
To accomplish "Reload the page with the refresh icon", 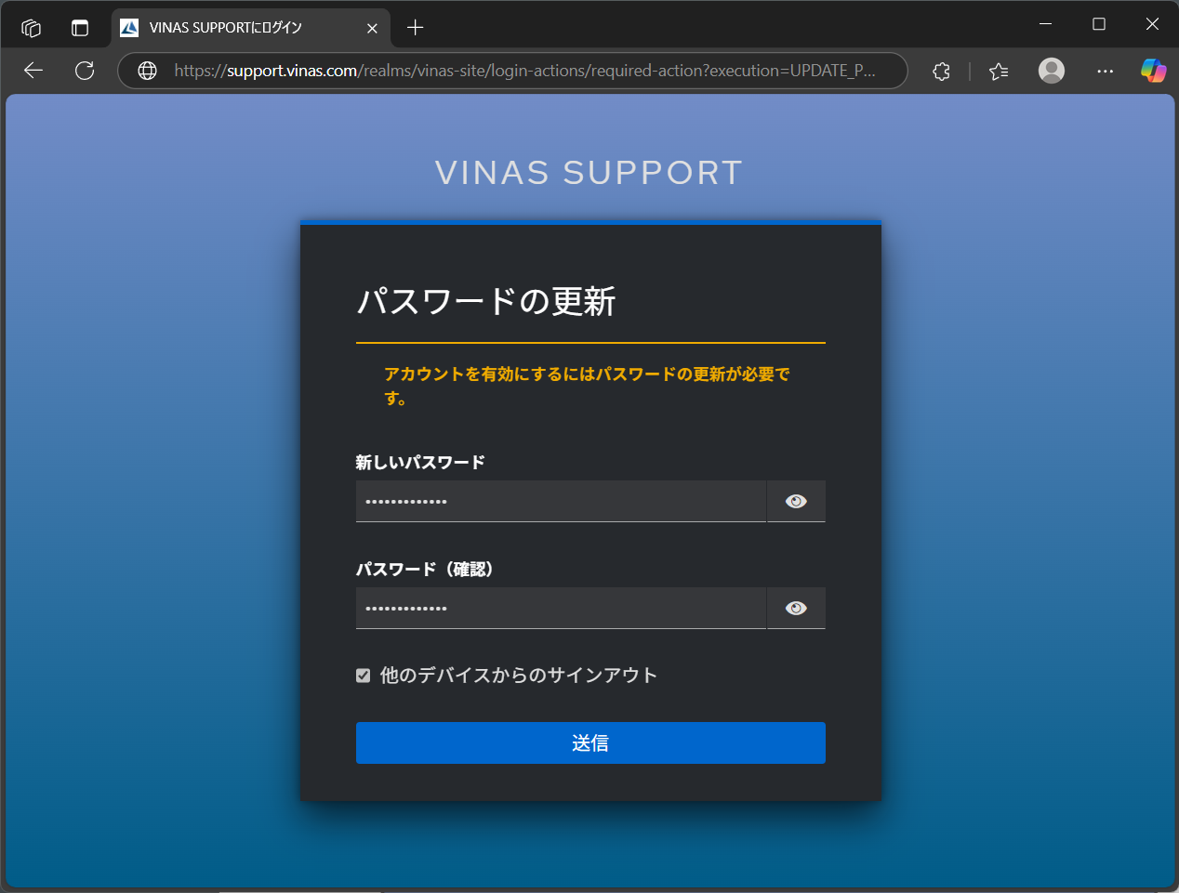I will pyautogui.click(x=85, y=71).
